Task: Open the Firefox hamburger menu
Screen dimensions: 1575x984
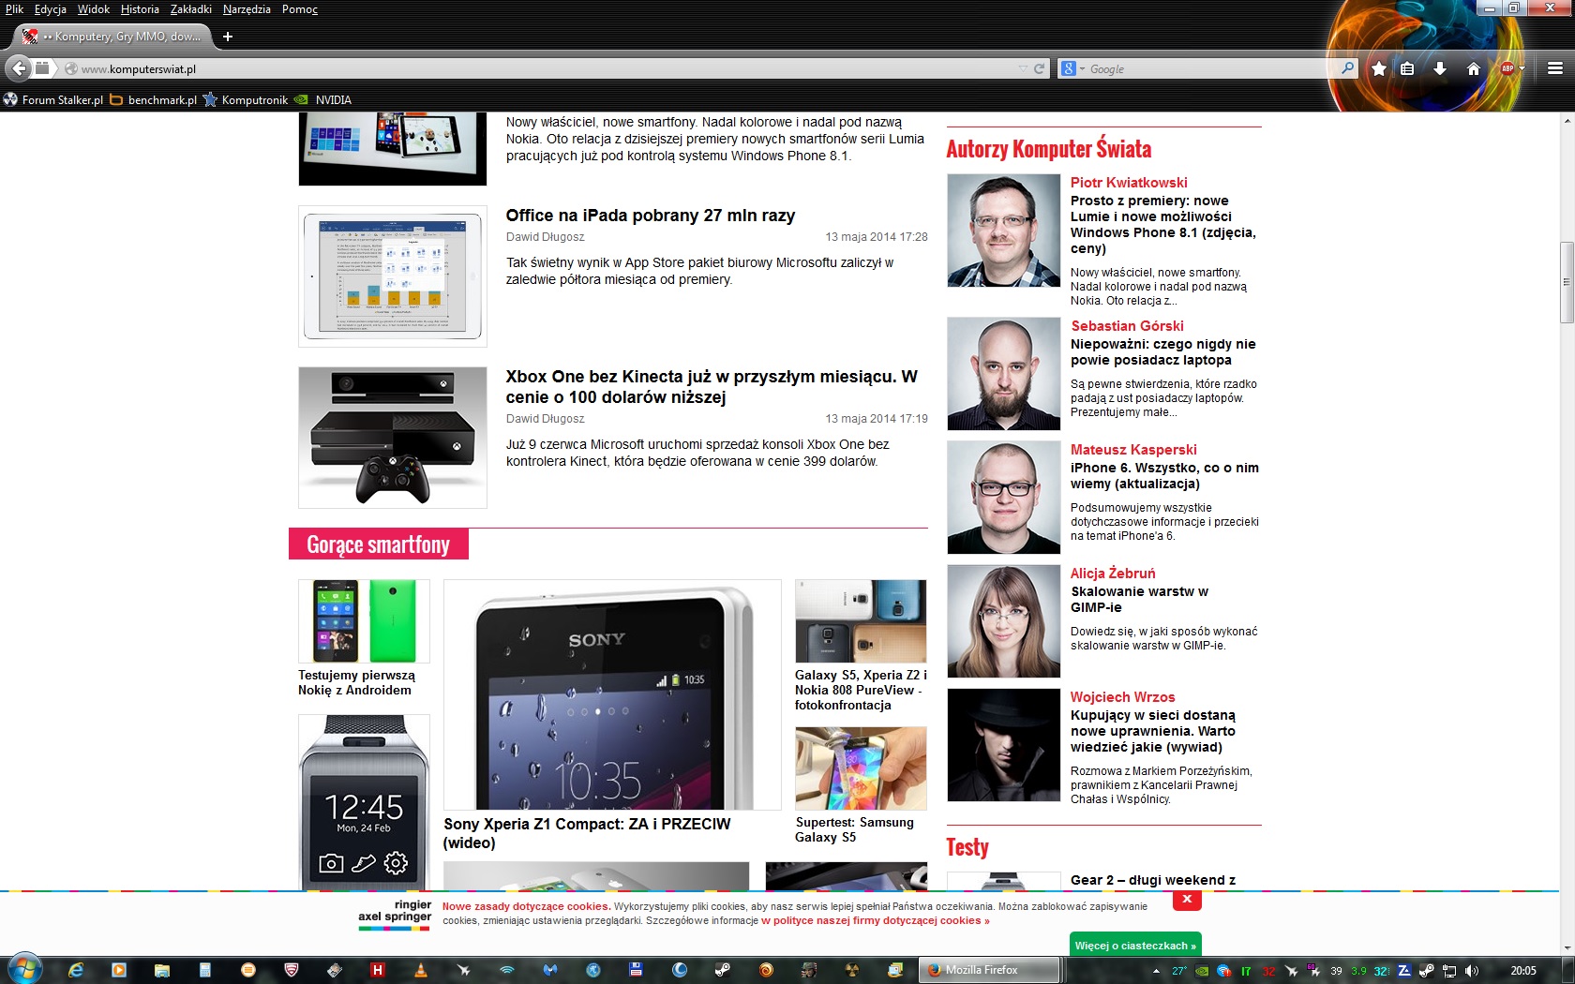Action: [x=1555, y=68]
